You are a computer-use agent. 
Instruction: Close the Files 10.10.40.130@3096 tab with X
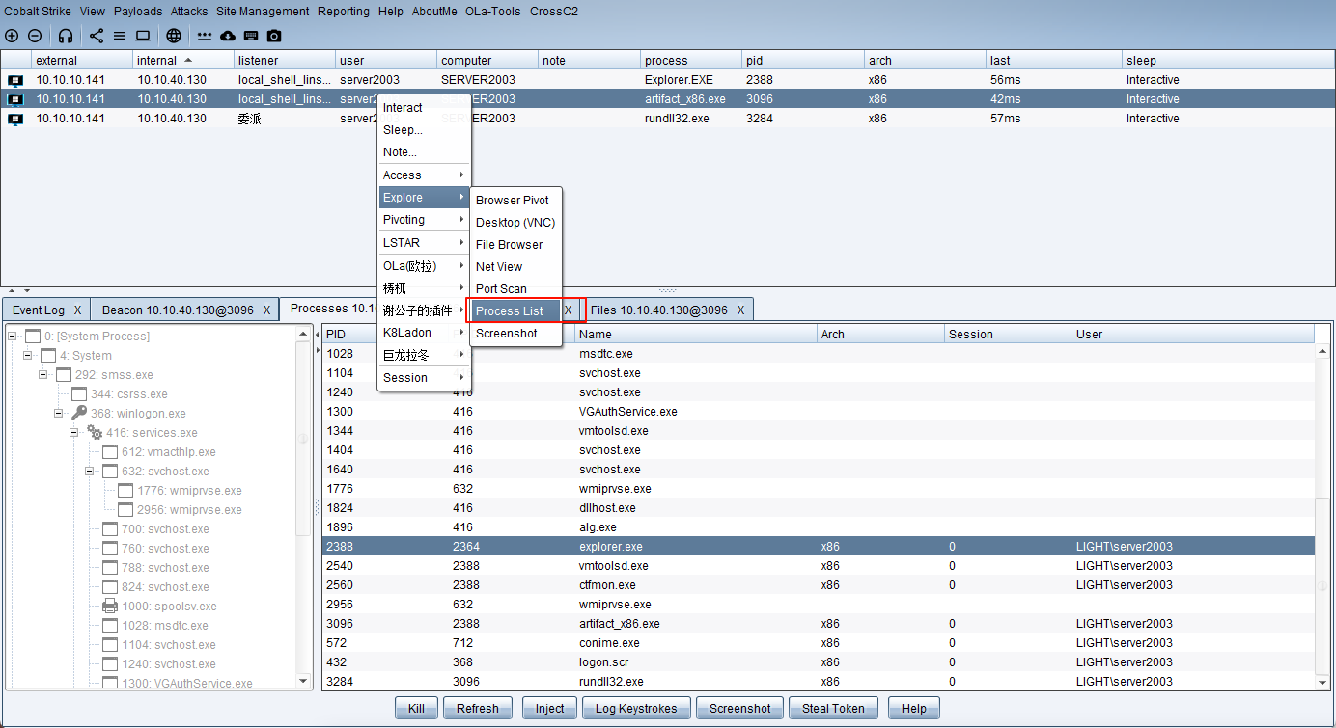[x=741, y=310]
